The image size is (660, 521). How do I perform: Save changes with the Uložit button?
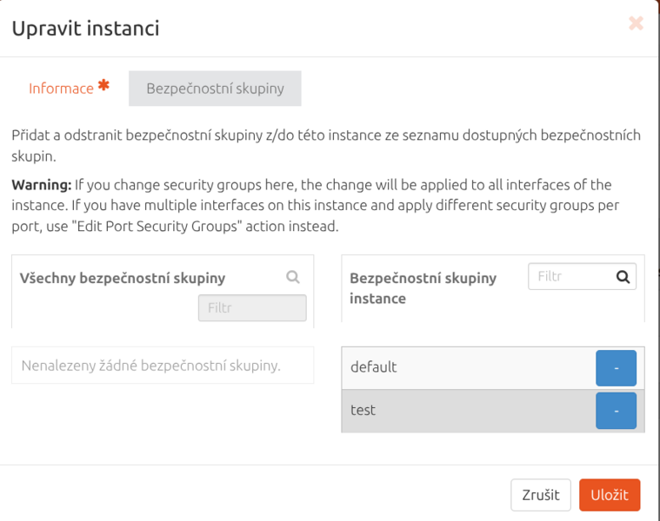click(x=610, y=495)
